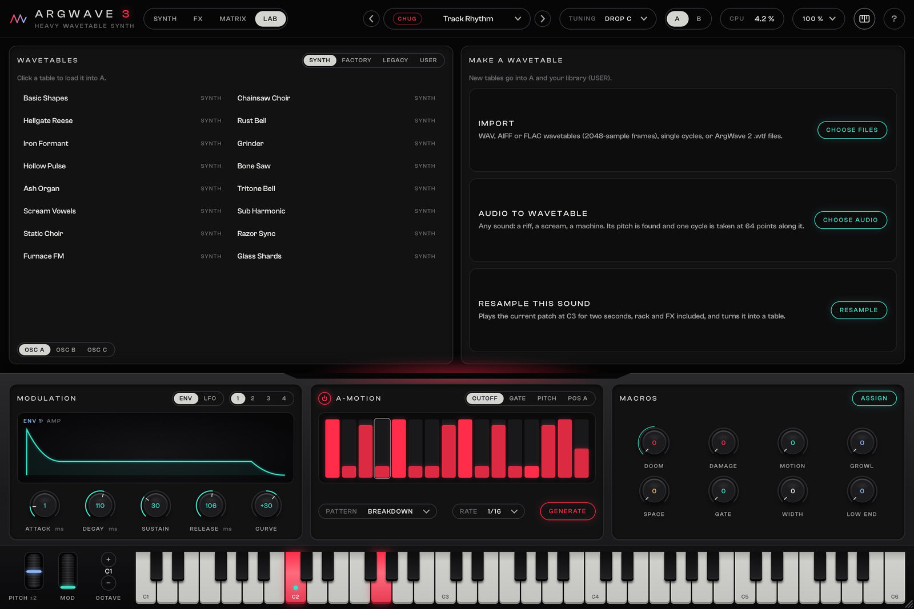Click the WIDTH macro knob

[x=792, y=491]
